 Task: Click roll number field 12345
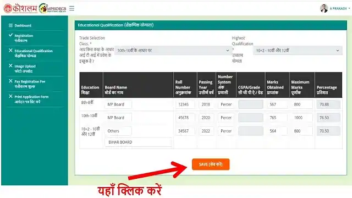coord(185,105)
